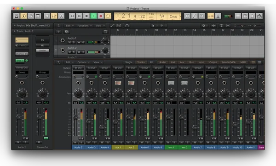Click the Audio 2 track header icon
Screen dimensions: 276x166
click(63, 50)
